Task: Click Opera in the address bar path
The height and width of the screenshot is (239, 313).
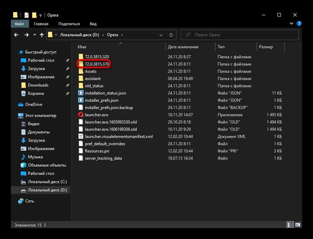Action: tap(113, 35)
